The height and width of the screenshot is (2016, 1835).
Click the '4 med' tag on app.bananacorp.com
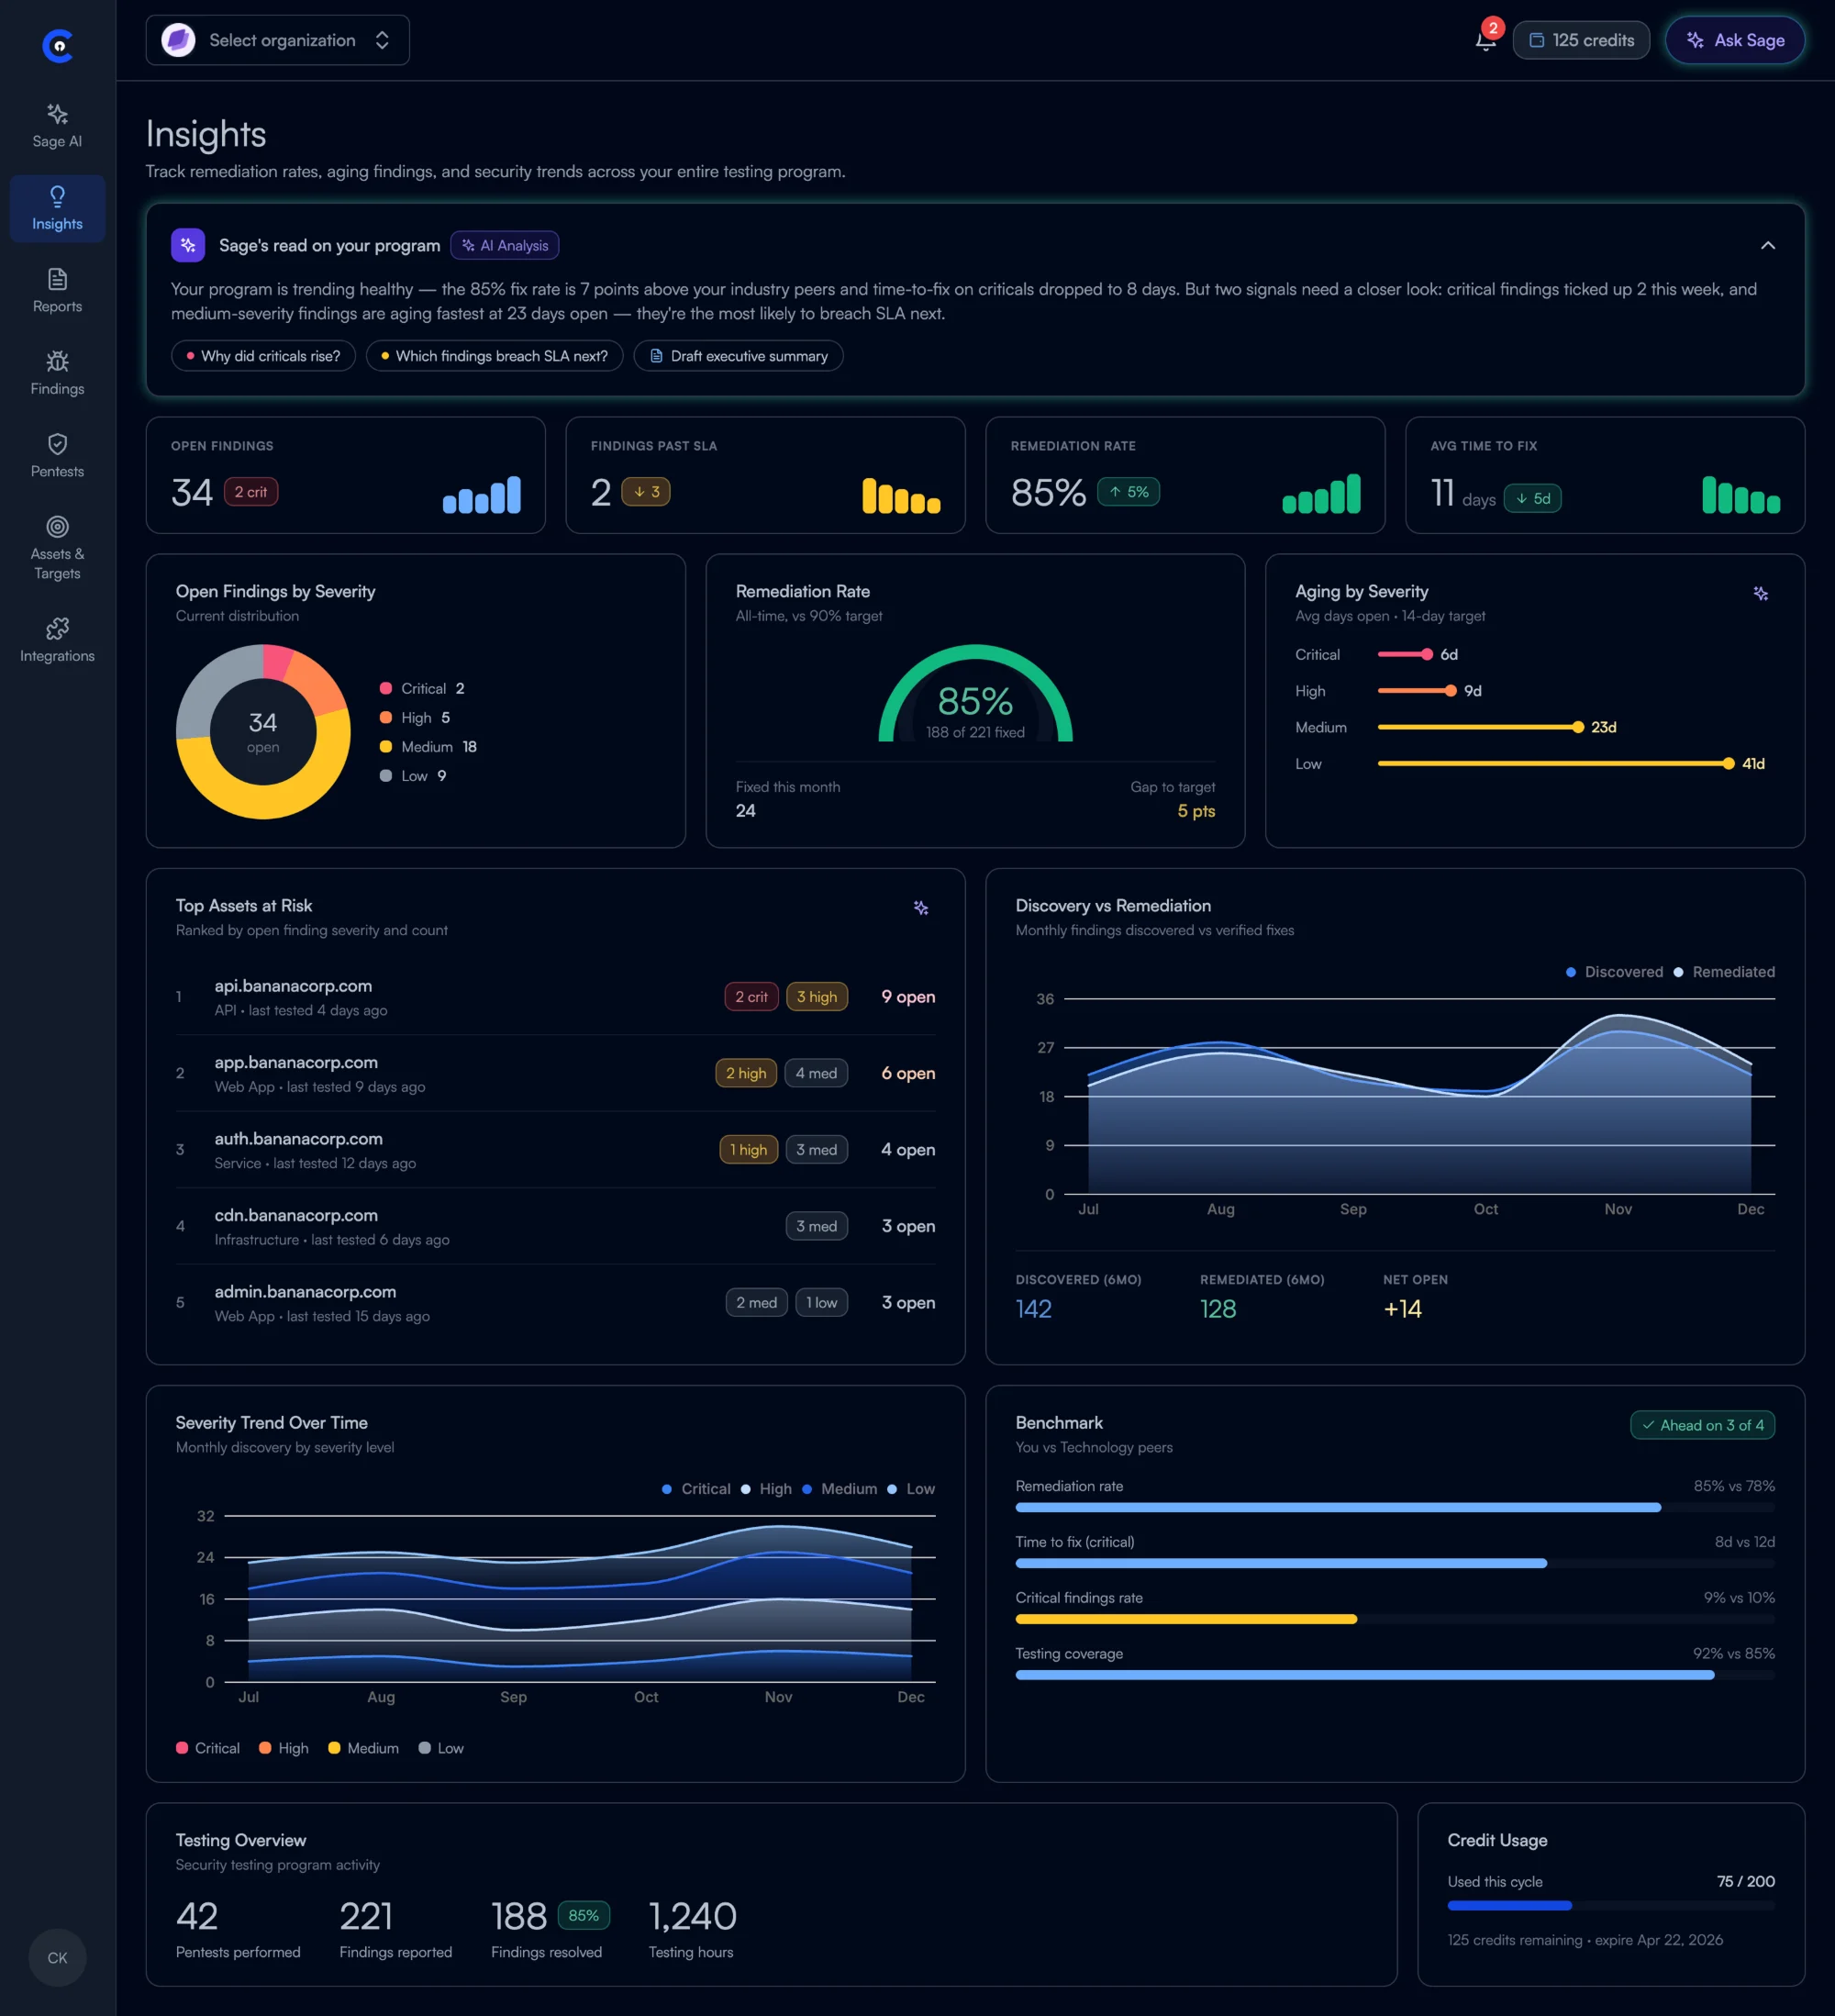click(x=816, y=1073)
